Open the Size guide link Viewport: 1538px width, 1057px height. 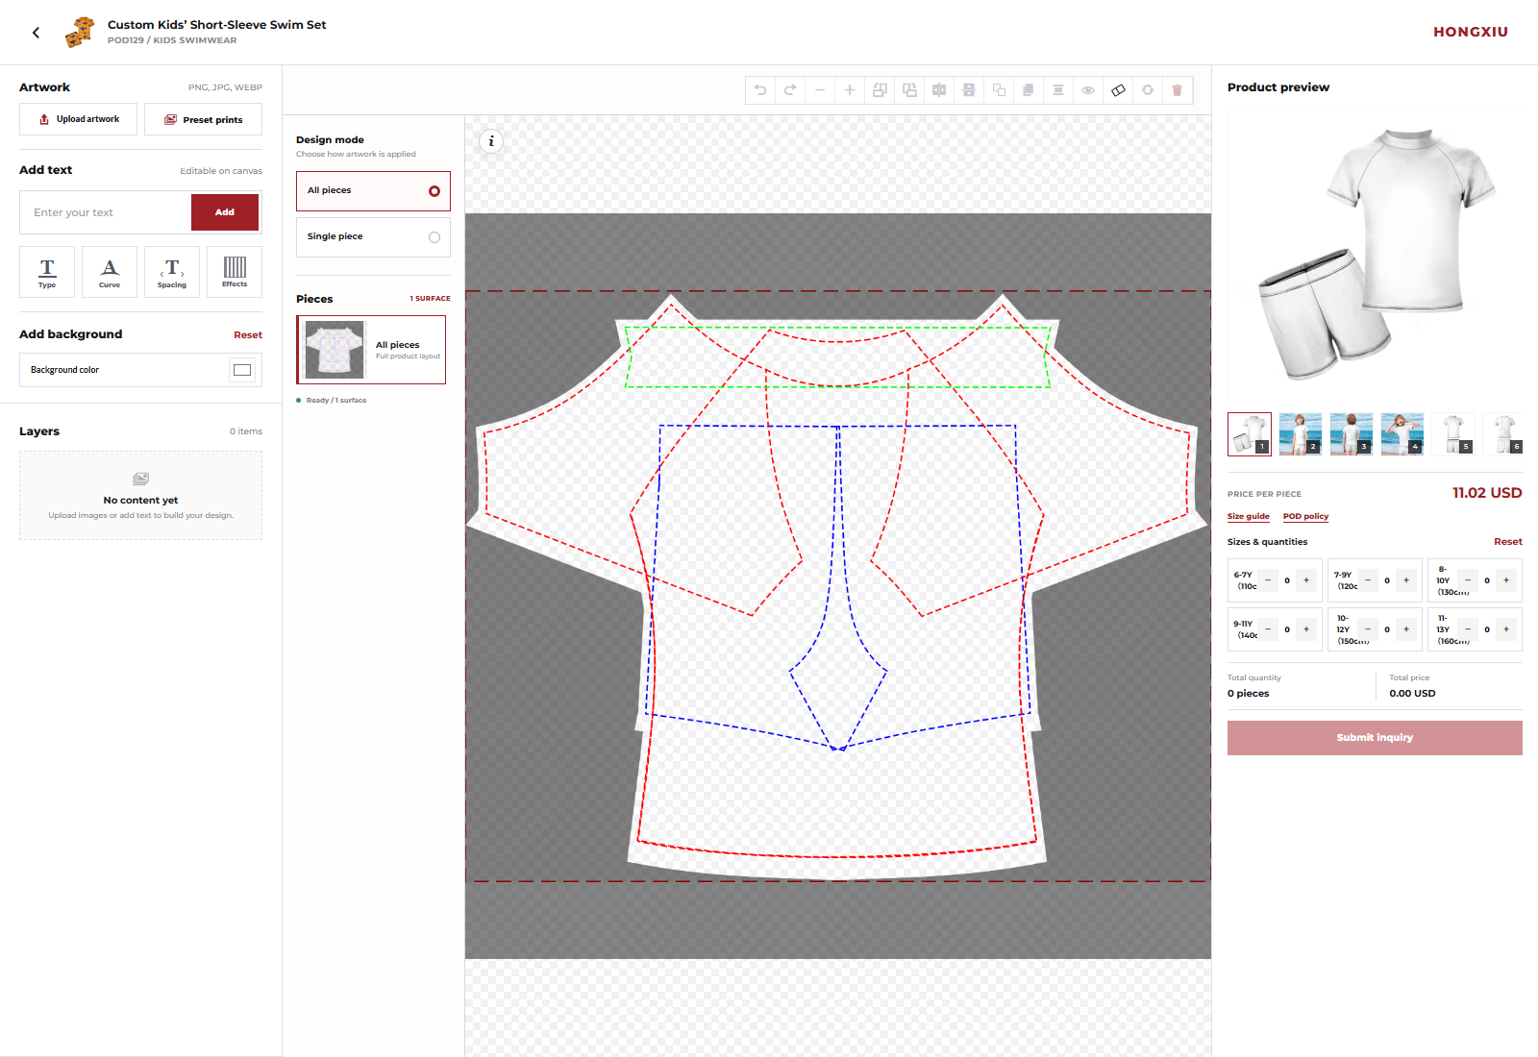click(1249, 517)
